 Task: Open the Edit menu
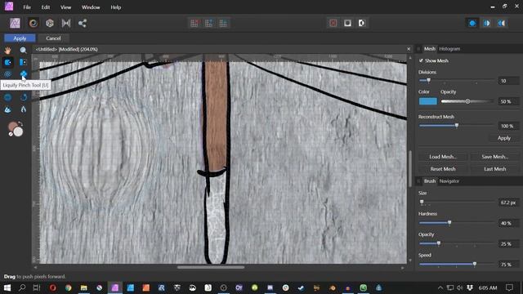(46, 7)
